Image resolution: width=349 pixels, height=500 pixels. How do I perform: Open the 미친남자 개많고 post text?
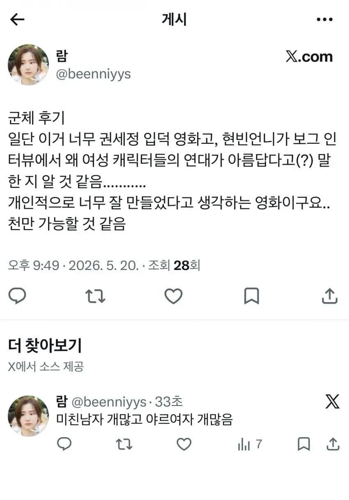(145, 419)
